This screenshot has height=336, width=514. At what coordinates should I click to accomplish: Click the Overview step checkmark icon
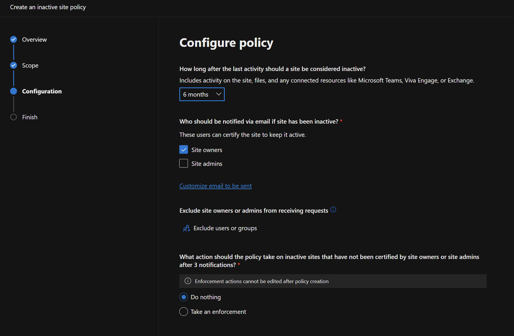(x=14, y=39)
